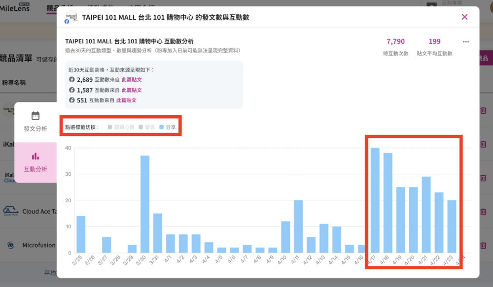Screen dimensions: 493x287
Task: Open the three-dot more options menu
Action: (x=466, y=42)
